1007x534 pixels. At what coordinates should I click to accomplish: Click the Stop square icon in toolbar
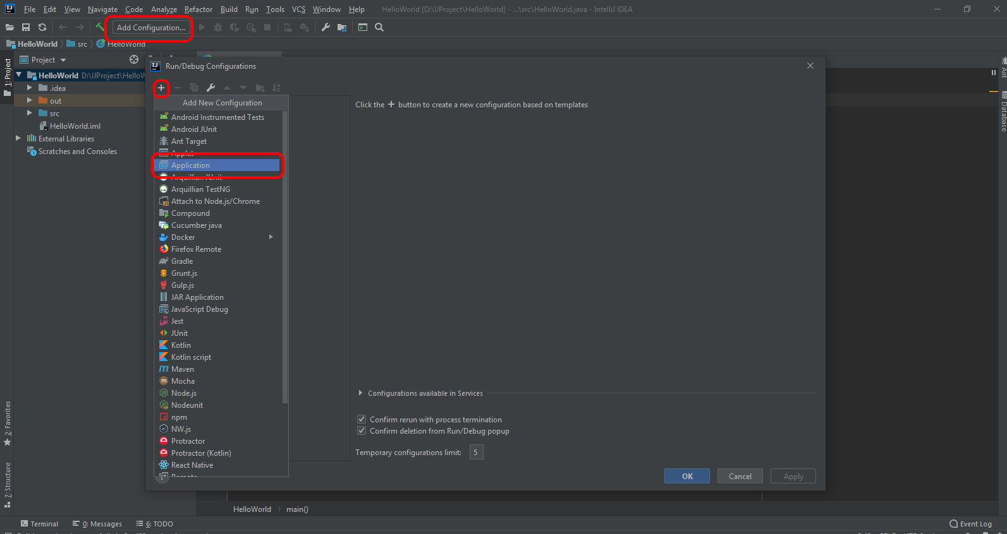click(267, 27)
